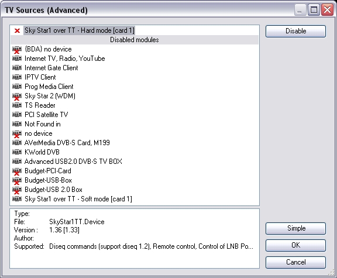This screenshot has height=278, width=337.
Task: Select '{BDA} no device' module
Action: tap(48, 49)
